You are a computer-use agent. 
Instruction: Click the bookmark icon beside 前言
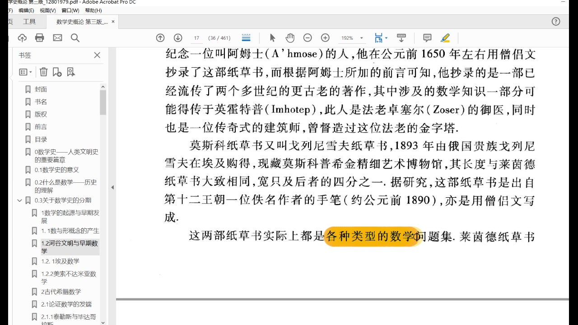[28, 127]
